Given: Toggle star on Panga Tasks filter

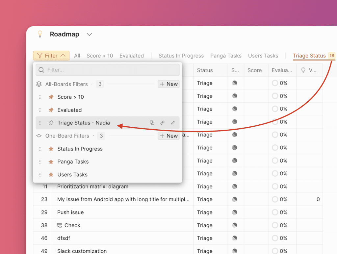Looking at the screenshot, I should point(51,162).
